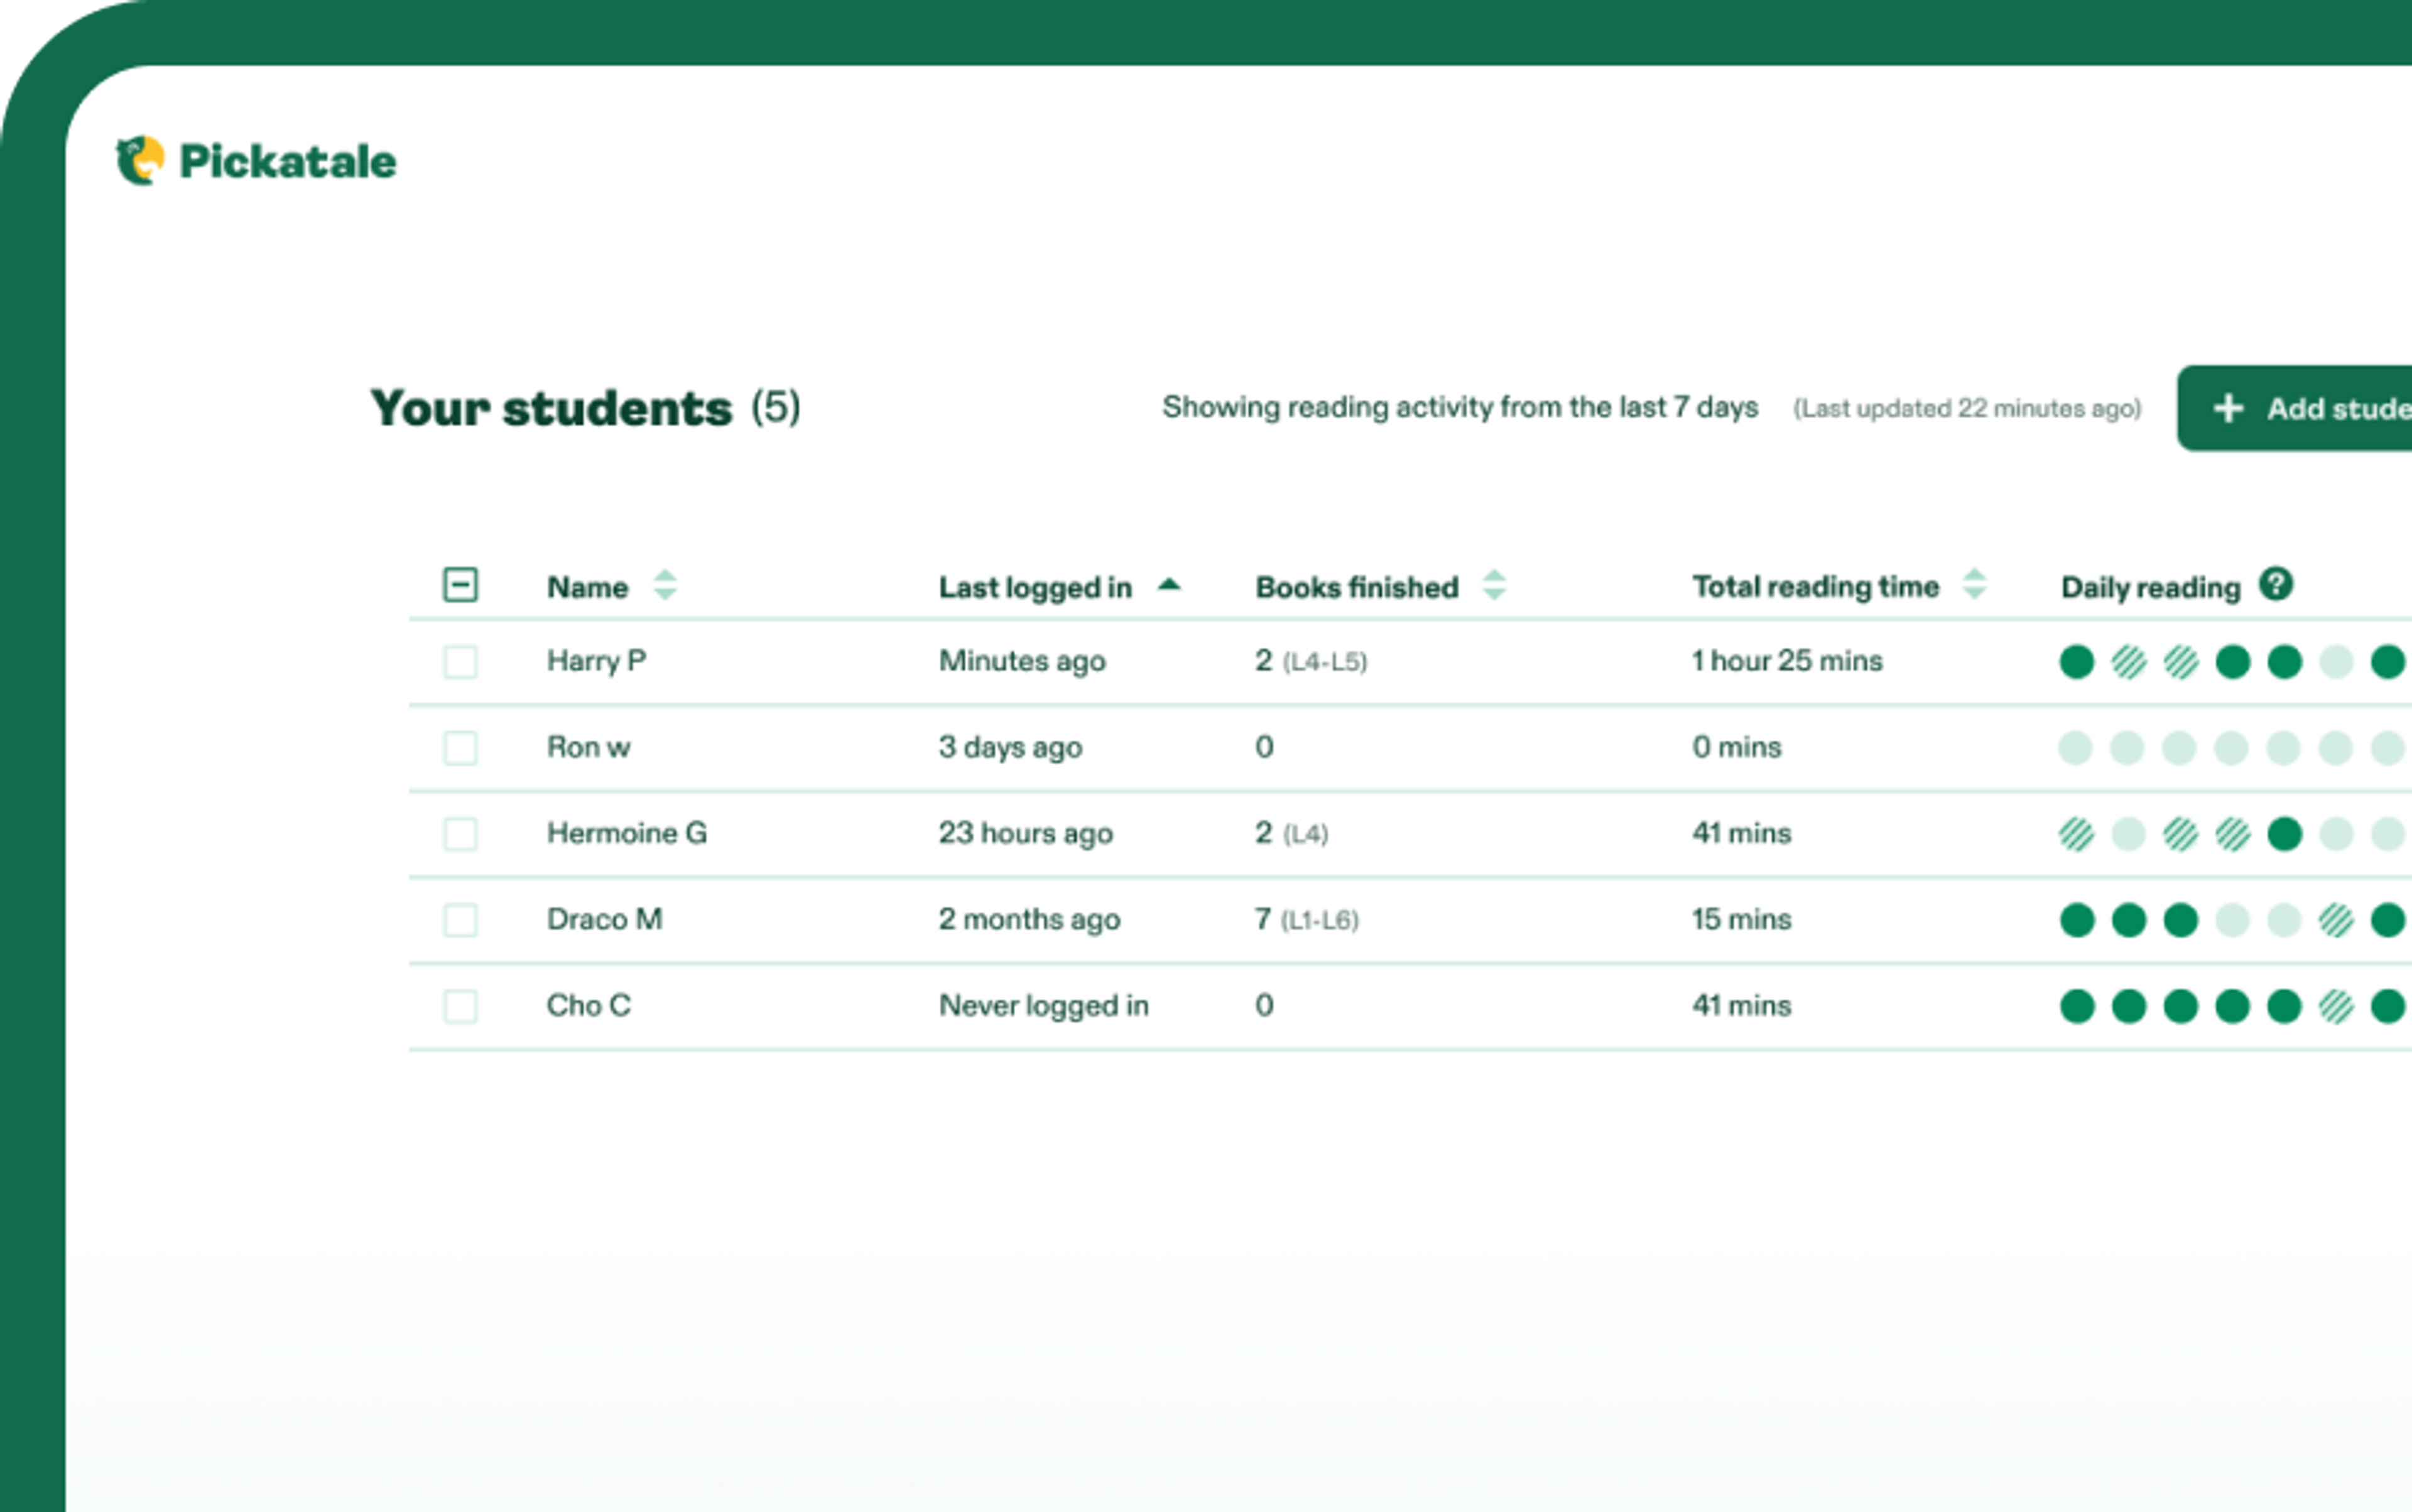Click Hermoine G's first striped reading dot
2412x1512 pixels.
click(x=2077, y=834)
